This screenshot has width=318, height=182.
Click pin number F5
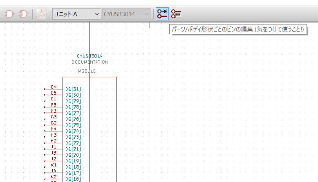tap(54, 105)
